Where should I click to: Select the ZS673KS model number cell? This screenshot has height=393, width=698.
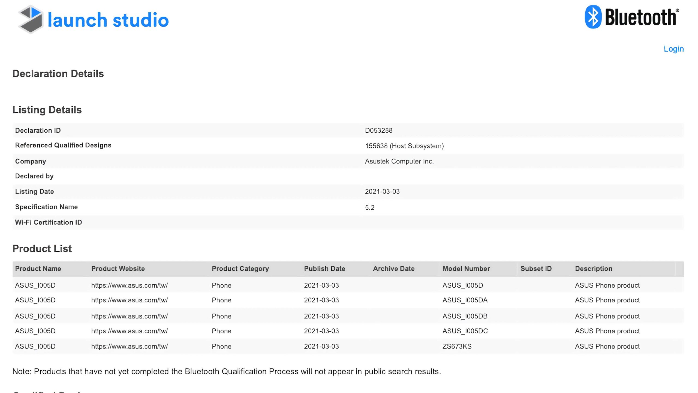457,346
